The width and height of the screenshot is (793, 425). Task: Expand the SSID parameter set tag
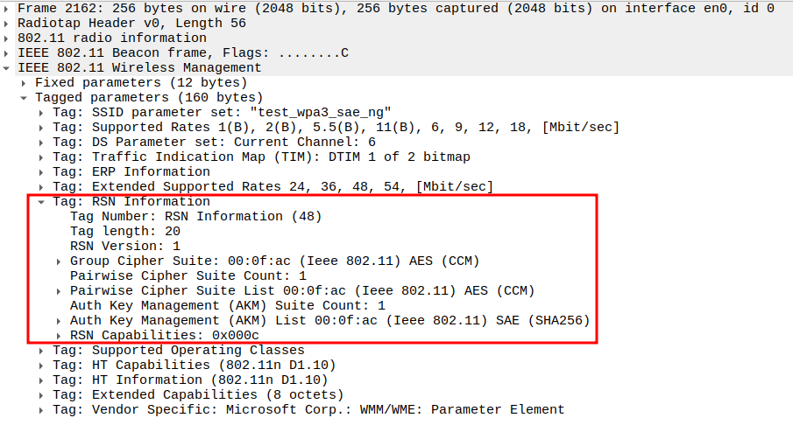coord(42,113)
